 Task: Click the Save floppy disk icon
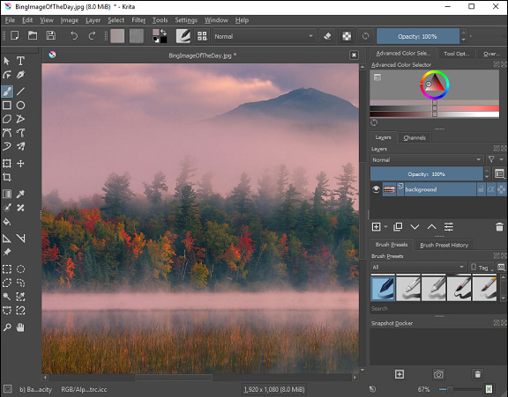pos(51,35)
